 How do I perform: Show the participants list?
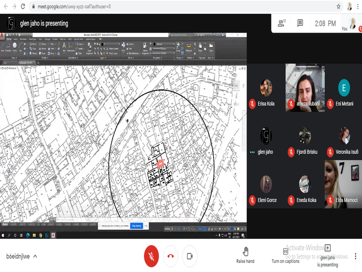coord(282,23)
